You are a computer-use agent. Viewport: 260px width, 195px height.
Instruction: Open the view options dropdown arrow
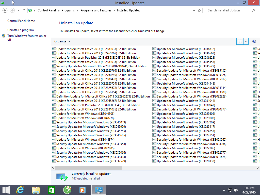(246, 41)
